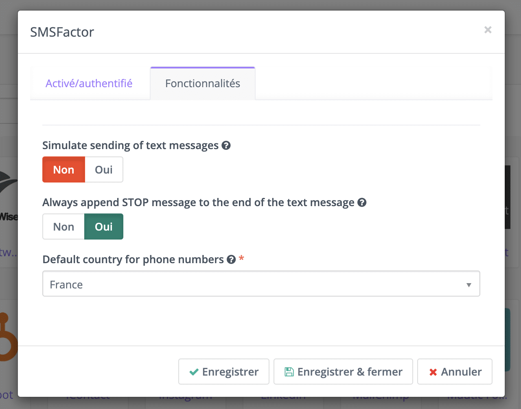Open help tooltip for STOP message option

[x=362, y=202]
